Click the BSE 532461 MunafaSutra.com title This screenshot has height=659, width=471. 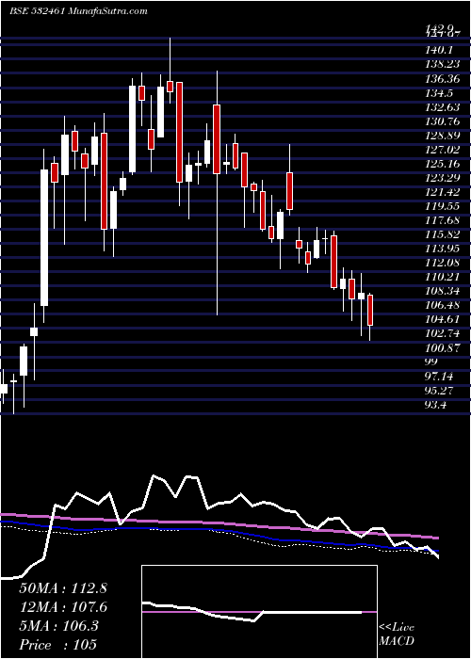coord(78,11)
